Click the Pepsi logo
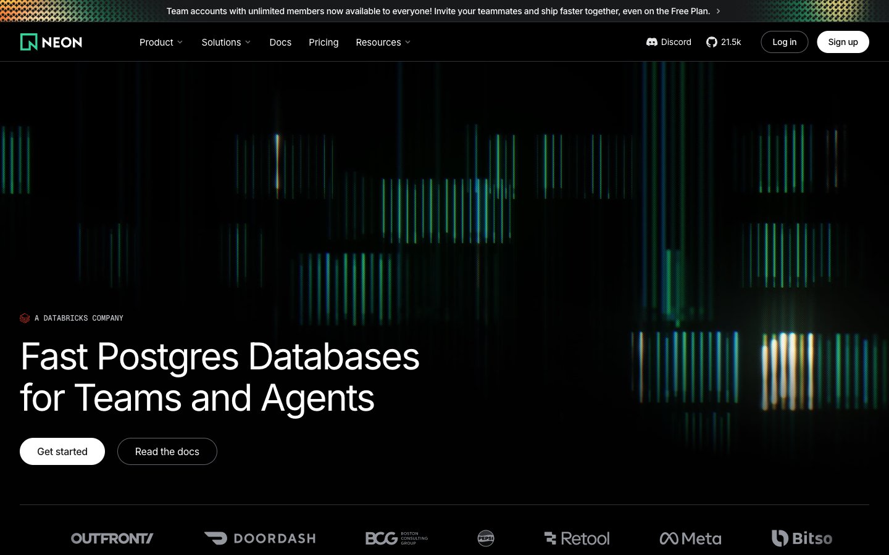 tap(486, 538)
